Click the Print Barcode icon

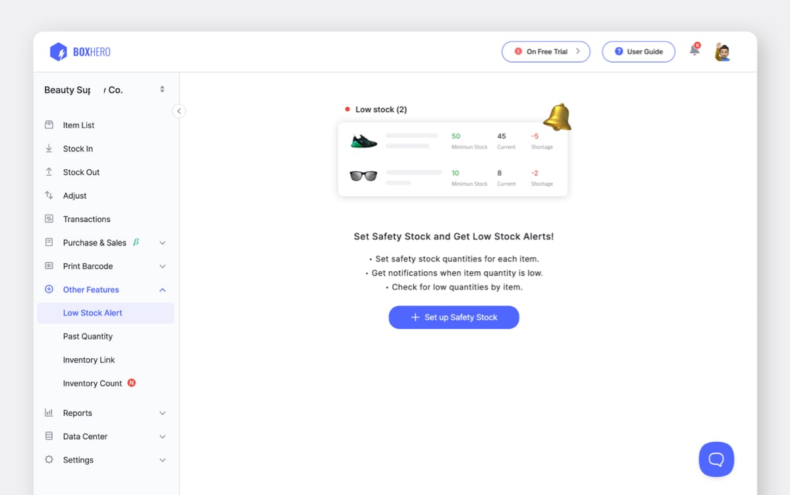[49, 266]
